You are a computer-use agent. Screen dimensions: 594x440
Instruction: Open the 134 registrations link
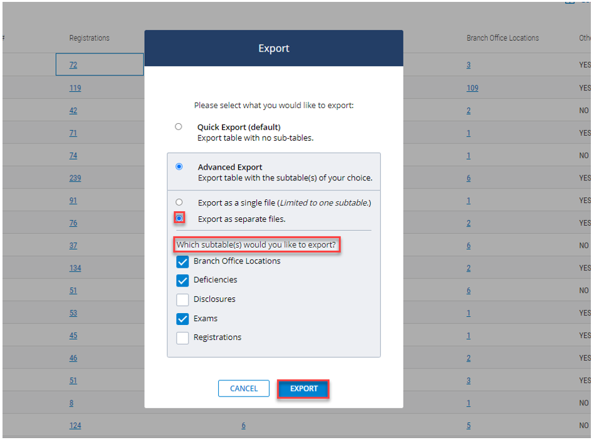75,268
